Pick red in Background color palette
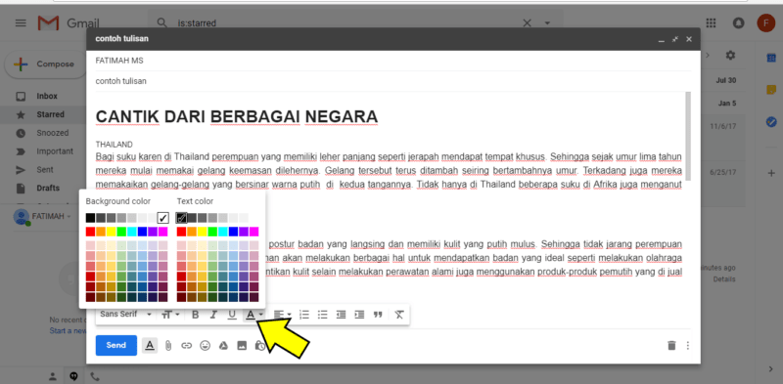Screen dimensions: 783x384 pos(90,232)
